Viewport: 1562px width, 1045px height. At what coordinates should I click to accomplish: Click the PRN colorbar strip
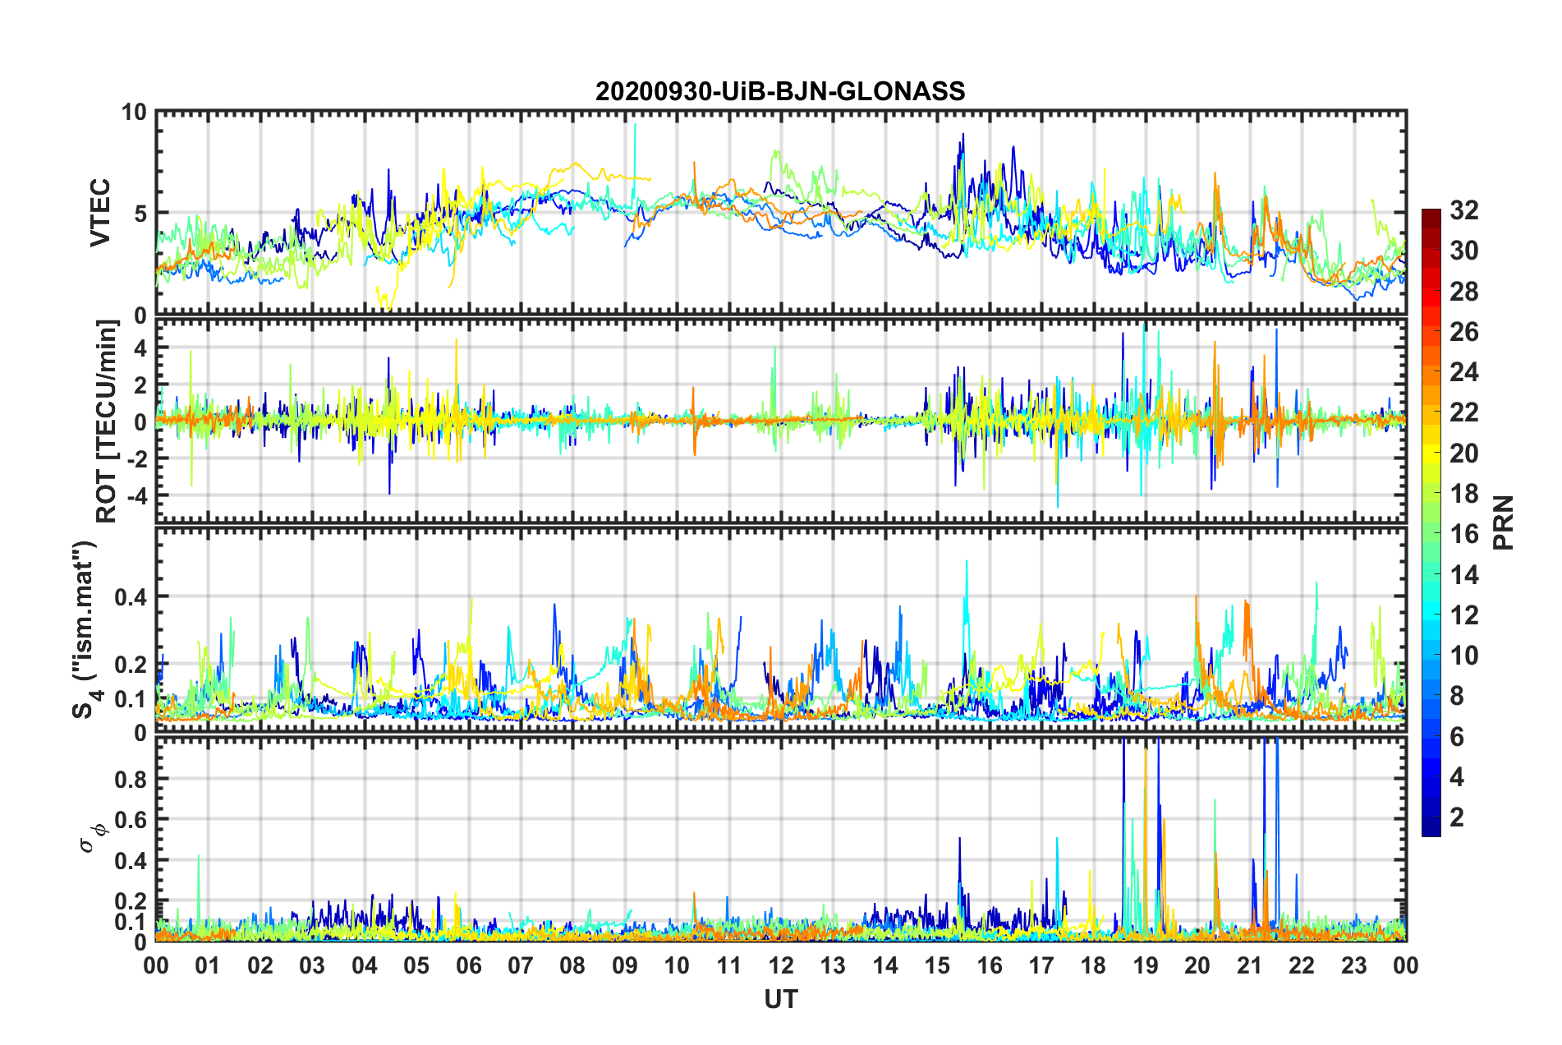[x=1431, y=522]
